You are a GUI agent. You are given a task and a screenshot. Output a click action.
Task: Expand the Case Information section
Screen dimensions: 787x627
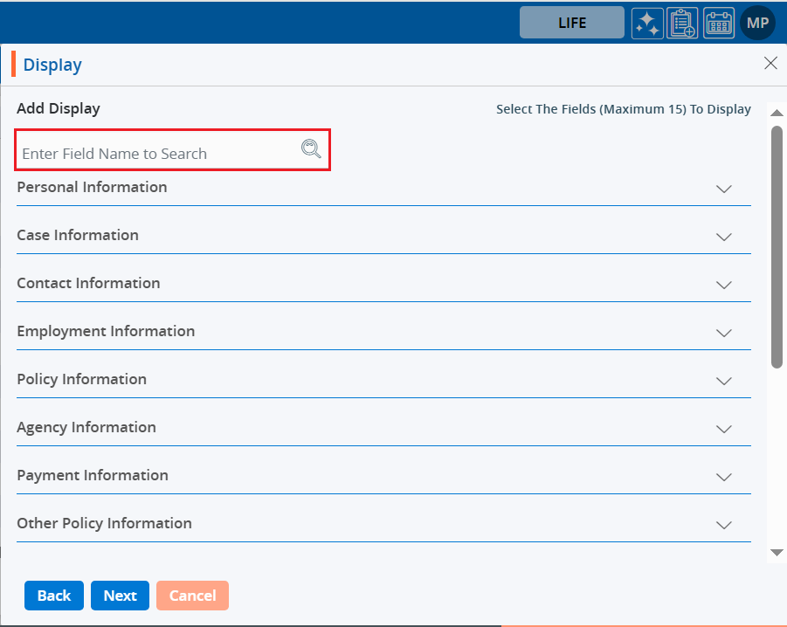click(x=723, y=237)
